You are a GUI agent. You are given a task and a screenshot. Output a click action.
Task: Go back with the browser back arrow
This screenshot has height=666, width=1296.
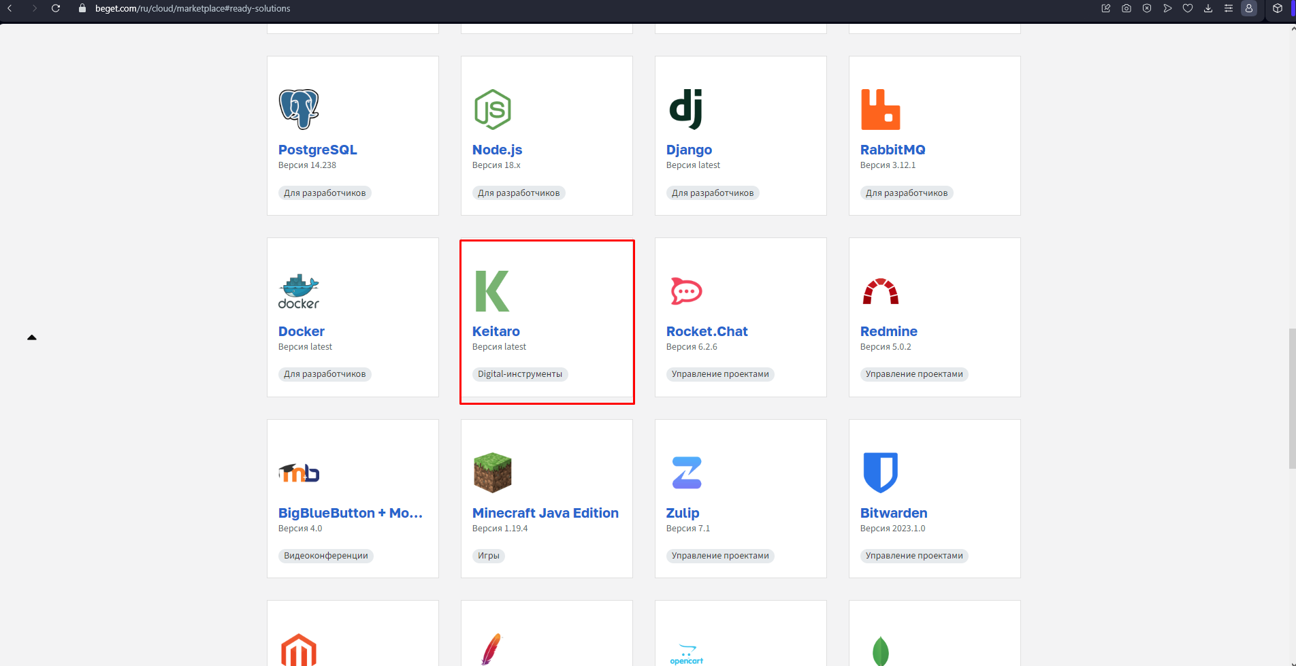(10, 8)
